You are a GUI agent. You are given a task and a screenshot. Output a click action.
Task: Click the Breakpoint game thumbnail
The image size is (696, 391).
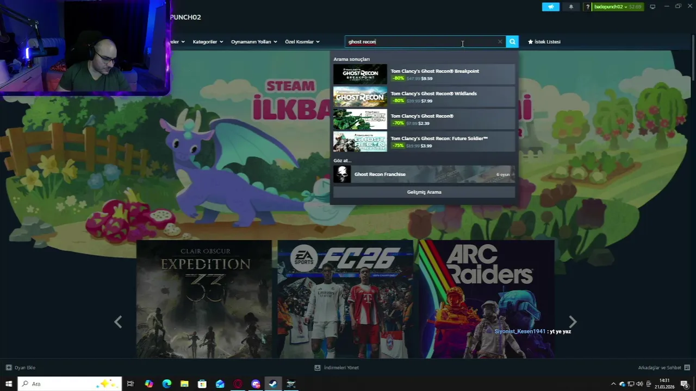coord(360,74)
